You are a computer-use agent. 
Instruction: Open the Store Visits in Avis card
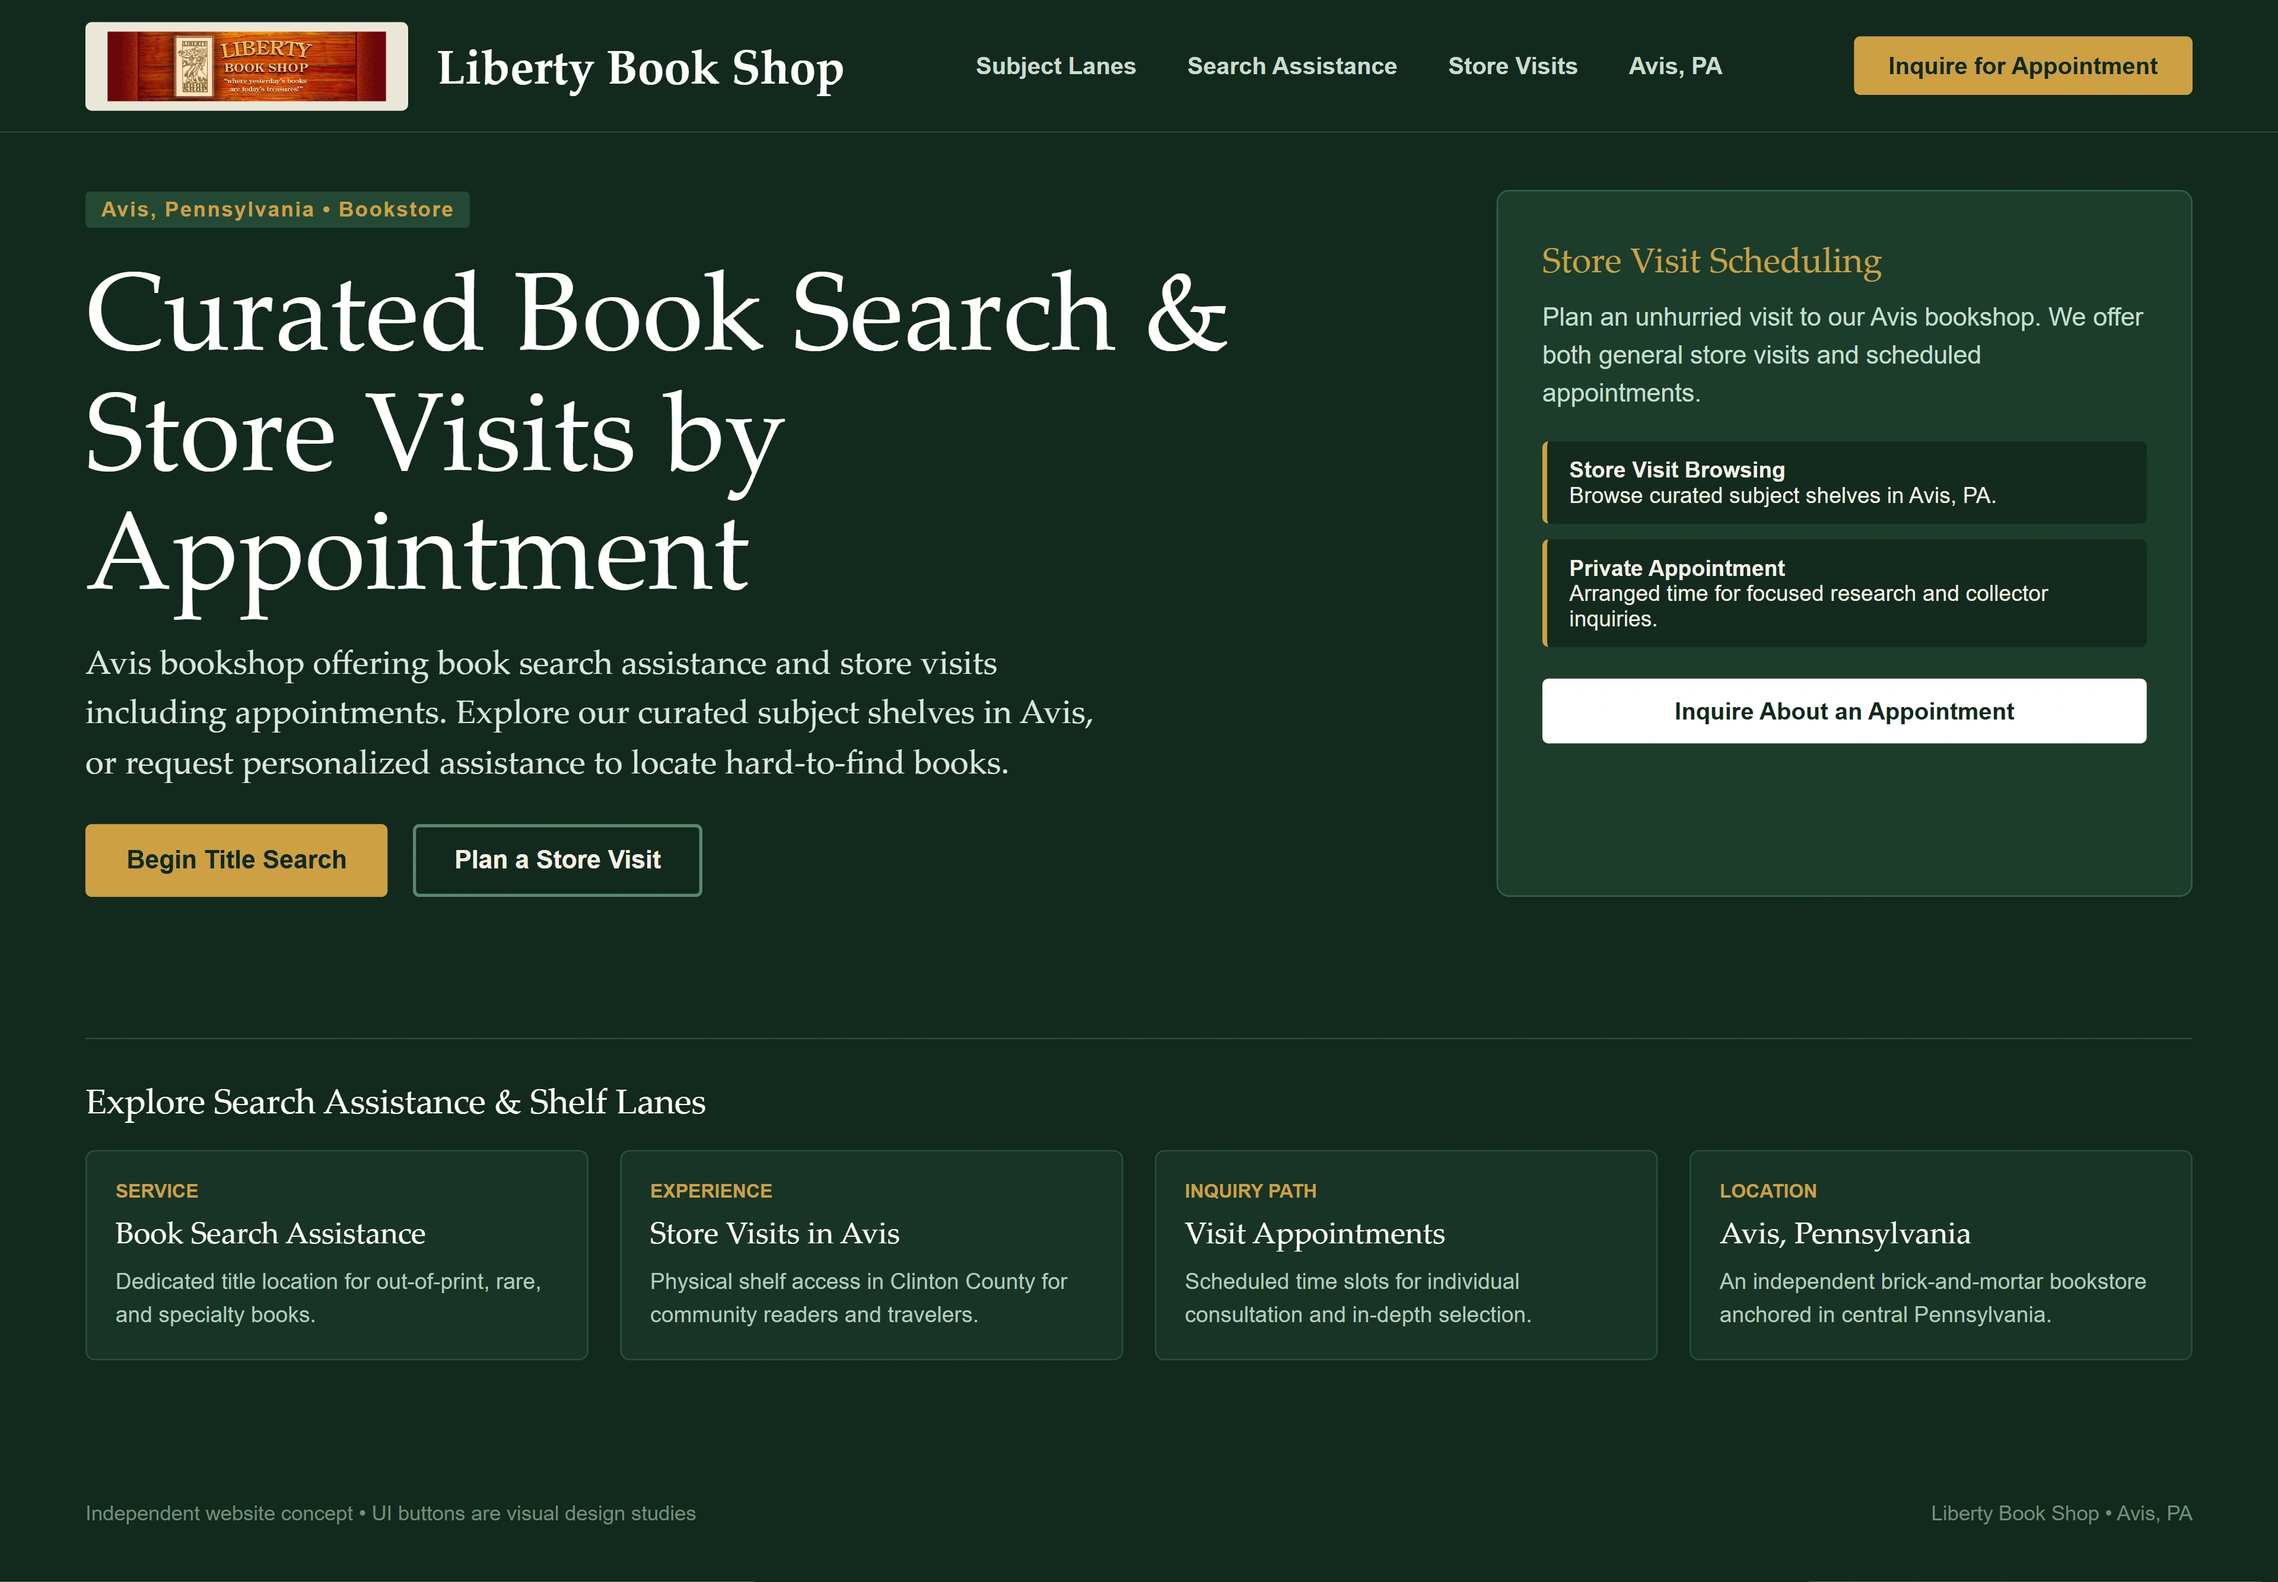point(871,1255)
